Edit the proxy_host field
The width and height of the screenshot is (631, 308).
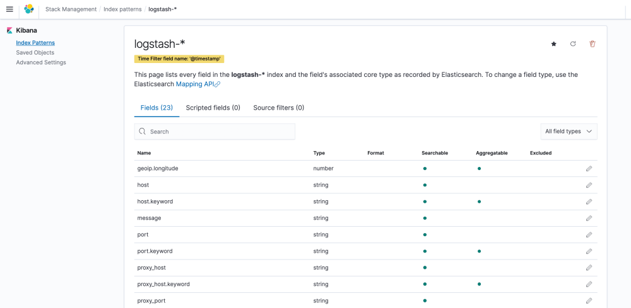click(x=589, y=268)
